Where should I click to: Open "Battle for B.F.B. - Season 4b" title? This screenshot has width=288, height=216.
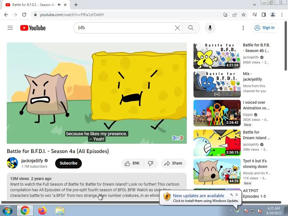pyautogui.click(x=256, y=48)
